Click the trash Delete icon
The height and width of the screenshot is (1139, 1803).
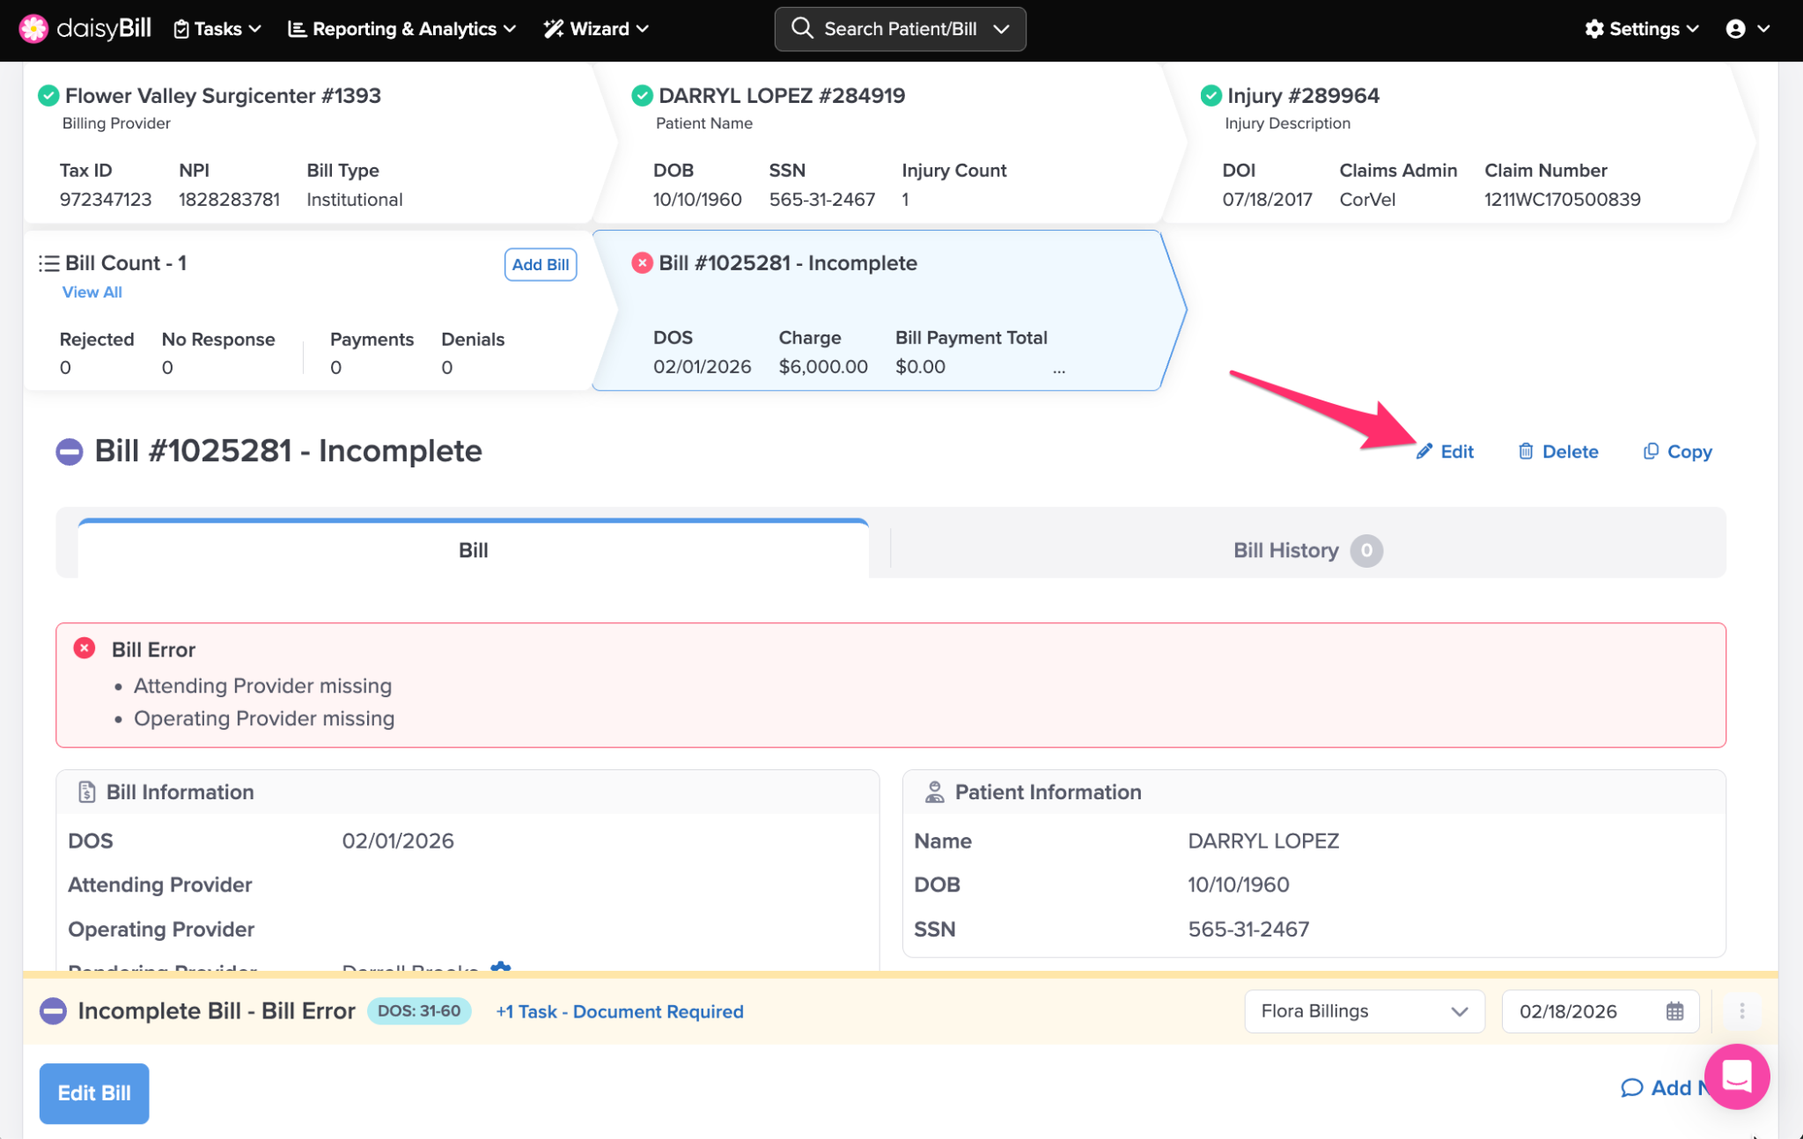(1526, 452)
